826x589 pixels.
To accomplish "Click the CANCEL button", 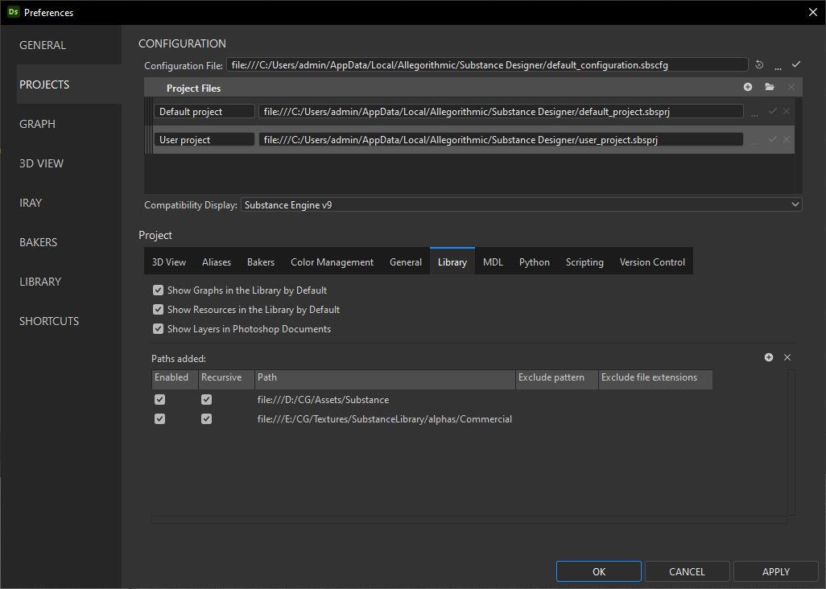I will [687, 571].
